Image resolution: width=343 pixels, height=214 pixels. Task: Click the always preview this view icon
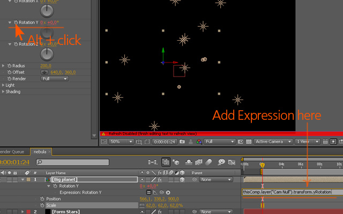104,142
